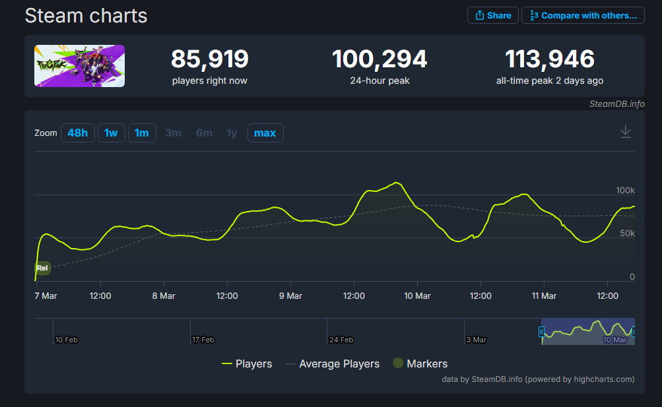Image resolution: width=662 pixels, height=407 pixels.
Task: Click the highcharts.com data attribution text
Action: tap(538, 379)
